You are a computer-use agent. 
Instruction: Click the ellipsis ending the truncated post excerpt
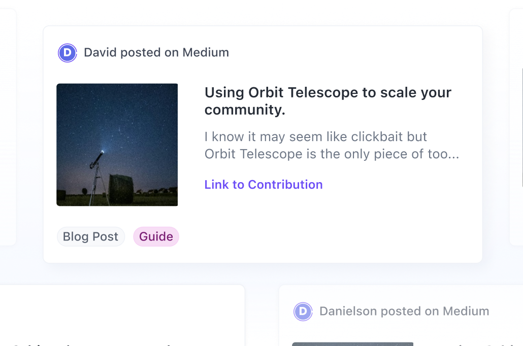450,154
